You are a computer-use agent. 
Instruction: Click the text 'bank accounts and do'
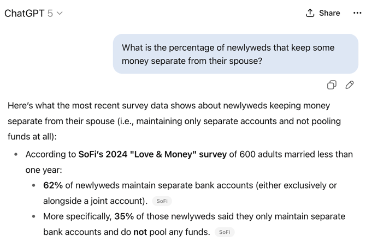tap(87, 232)
